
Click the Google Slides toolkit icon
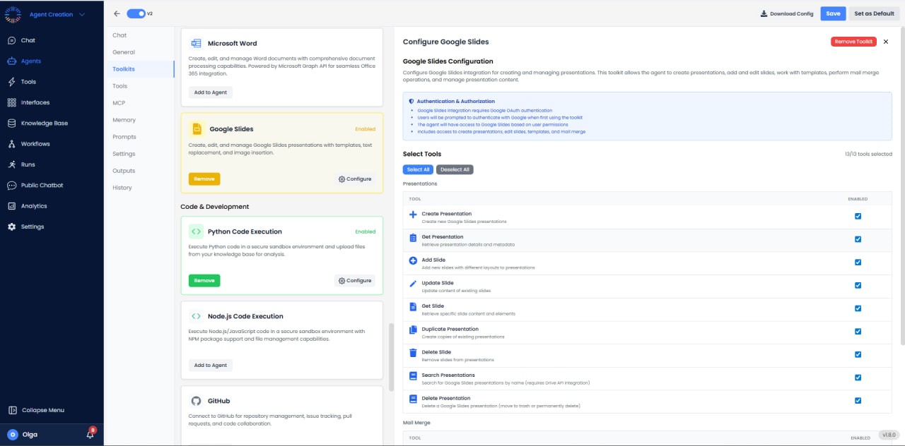pyautogui.click(x=197, y=128)
